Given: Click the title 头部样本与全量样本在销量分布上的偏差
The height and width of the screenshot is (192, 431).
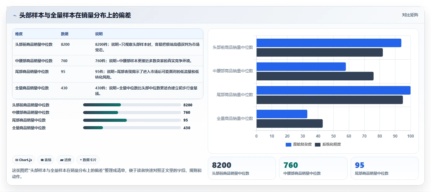Looking at the screenshot, I should click(x=75, y=15).
